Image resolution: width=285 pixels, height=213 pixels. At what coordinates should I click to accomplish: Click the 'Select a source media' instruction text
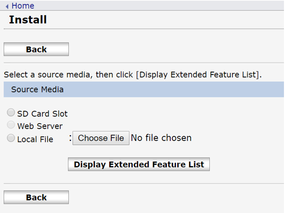pyautogui.click(x=133, y=75)
